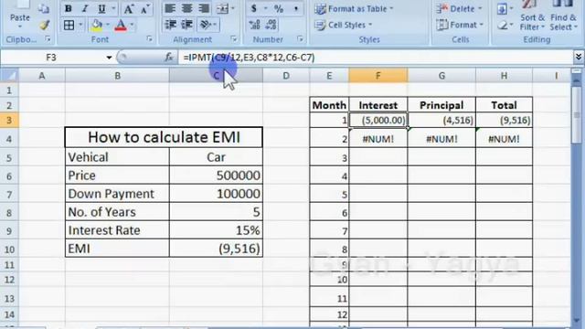The width and height of the screenshot is (585, 329).
Task: Click the vertical split box above scrollbar
Action: pos(577,71)
